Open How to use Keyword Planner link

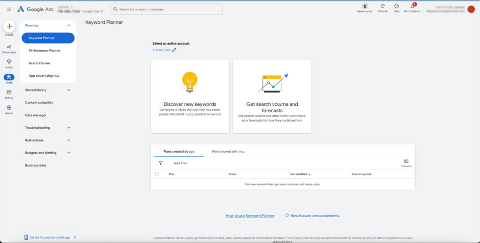(250, 216)
